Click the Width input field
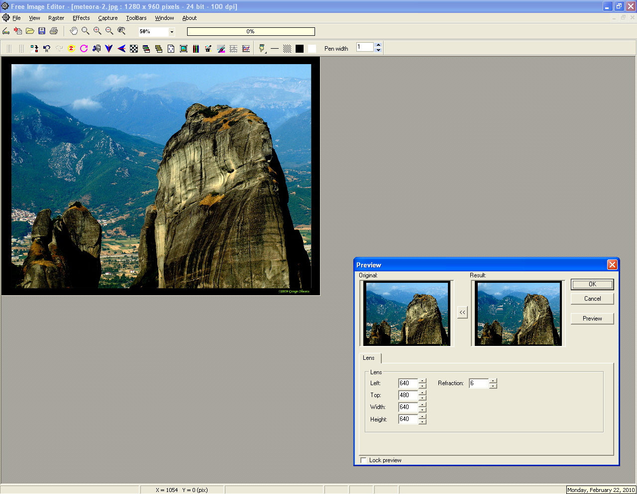Screen dimensions: 637x494 pyautogui.click(x=408, y=407)
